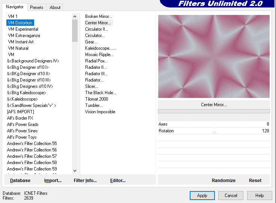Select VM Extravaganza category

point(24,36)
